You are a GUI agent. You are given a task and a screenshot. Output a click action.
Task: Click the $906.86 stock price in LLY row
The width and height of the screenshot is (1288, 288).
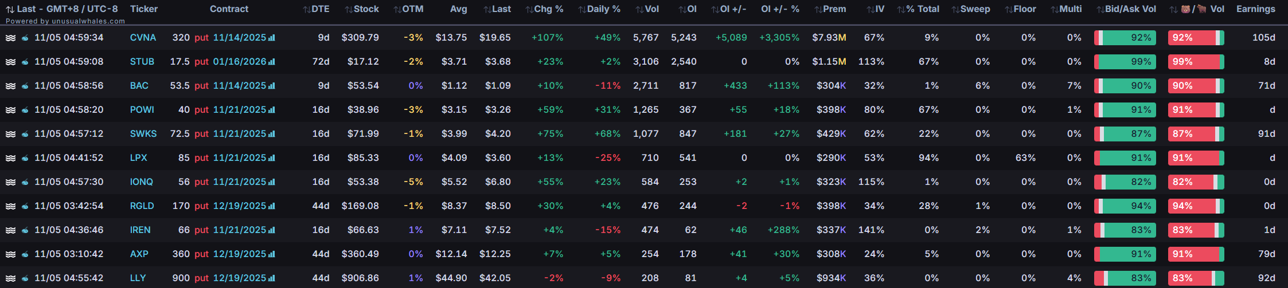point(360,278)
